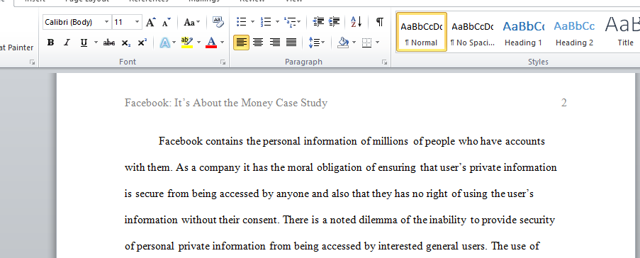Viewport: 640px width, 258px height.
Task: Toggle Italic formatting
Action: point(67,43)
